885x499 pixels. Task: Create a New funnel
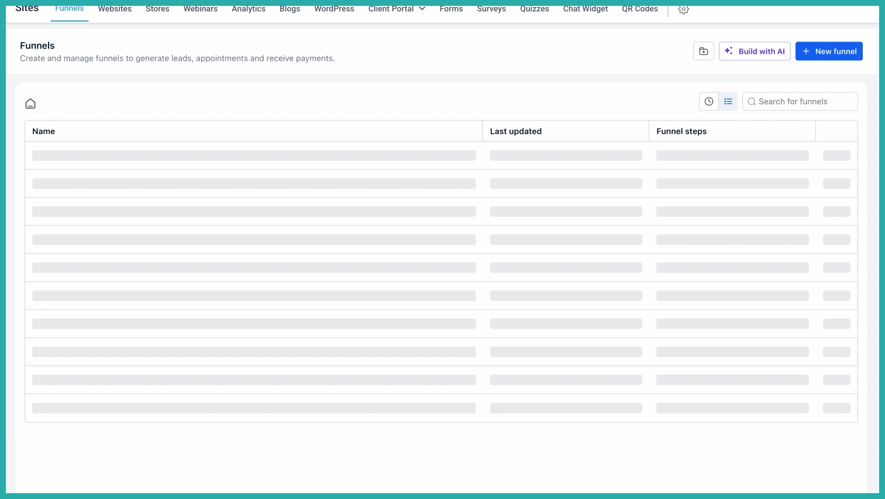tap(829, 51)
